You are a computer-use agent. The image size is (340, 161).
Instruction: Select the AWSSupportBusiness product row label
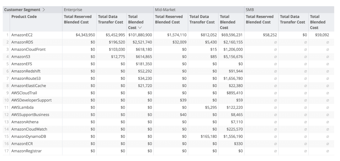(30, 115)
